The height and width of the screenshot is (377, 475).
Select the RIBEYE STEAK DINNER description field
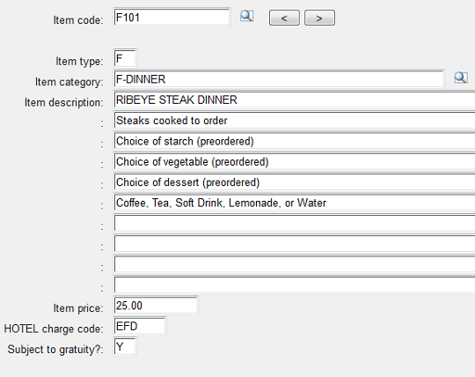click(x=295, y=100)
